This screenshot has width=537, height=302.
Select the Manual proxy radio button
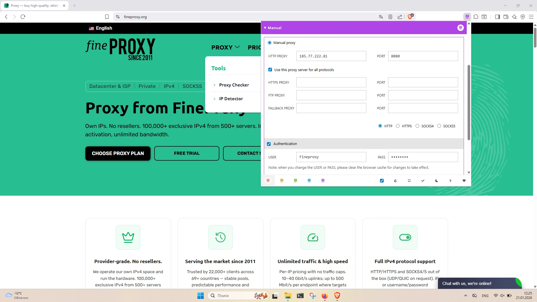269,43
